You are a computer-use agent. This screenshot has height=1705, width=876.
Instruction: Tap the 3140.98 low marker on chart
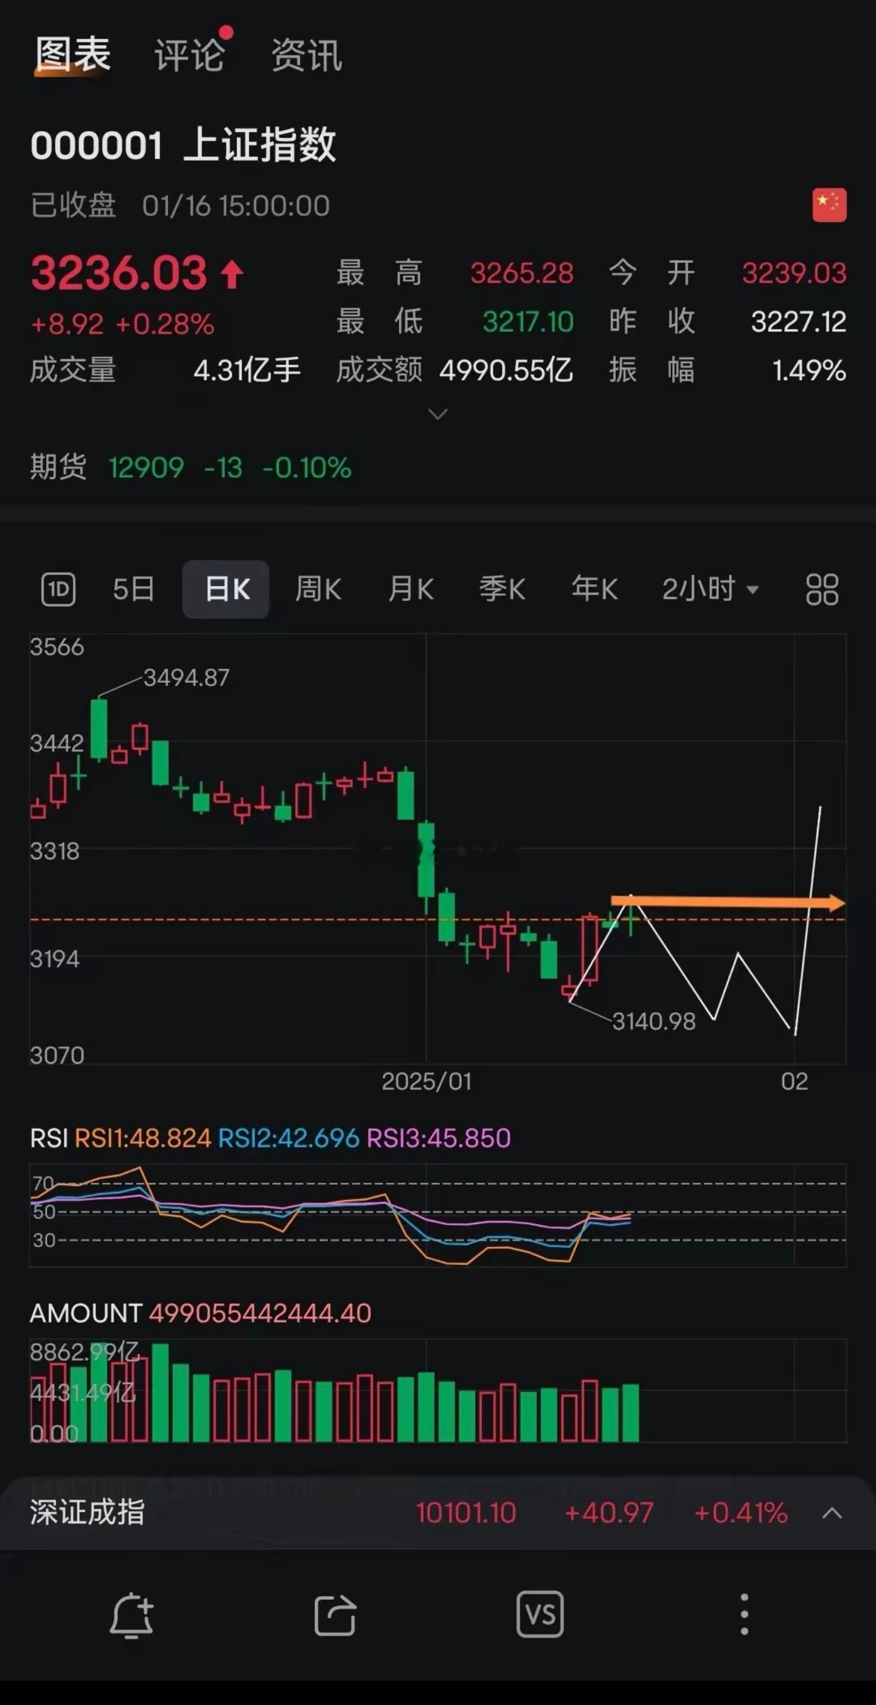tap(653, 1022)
